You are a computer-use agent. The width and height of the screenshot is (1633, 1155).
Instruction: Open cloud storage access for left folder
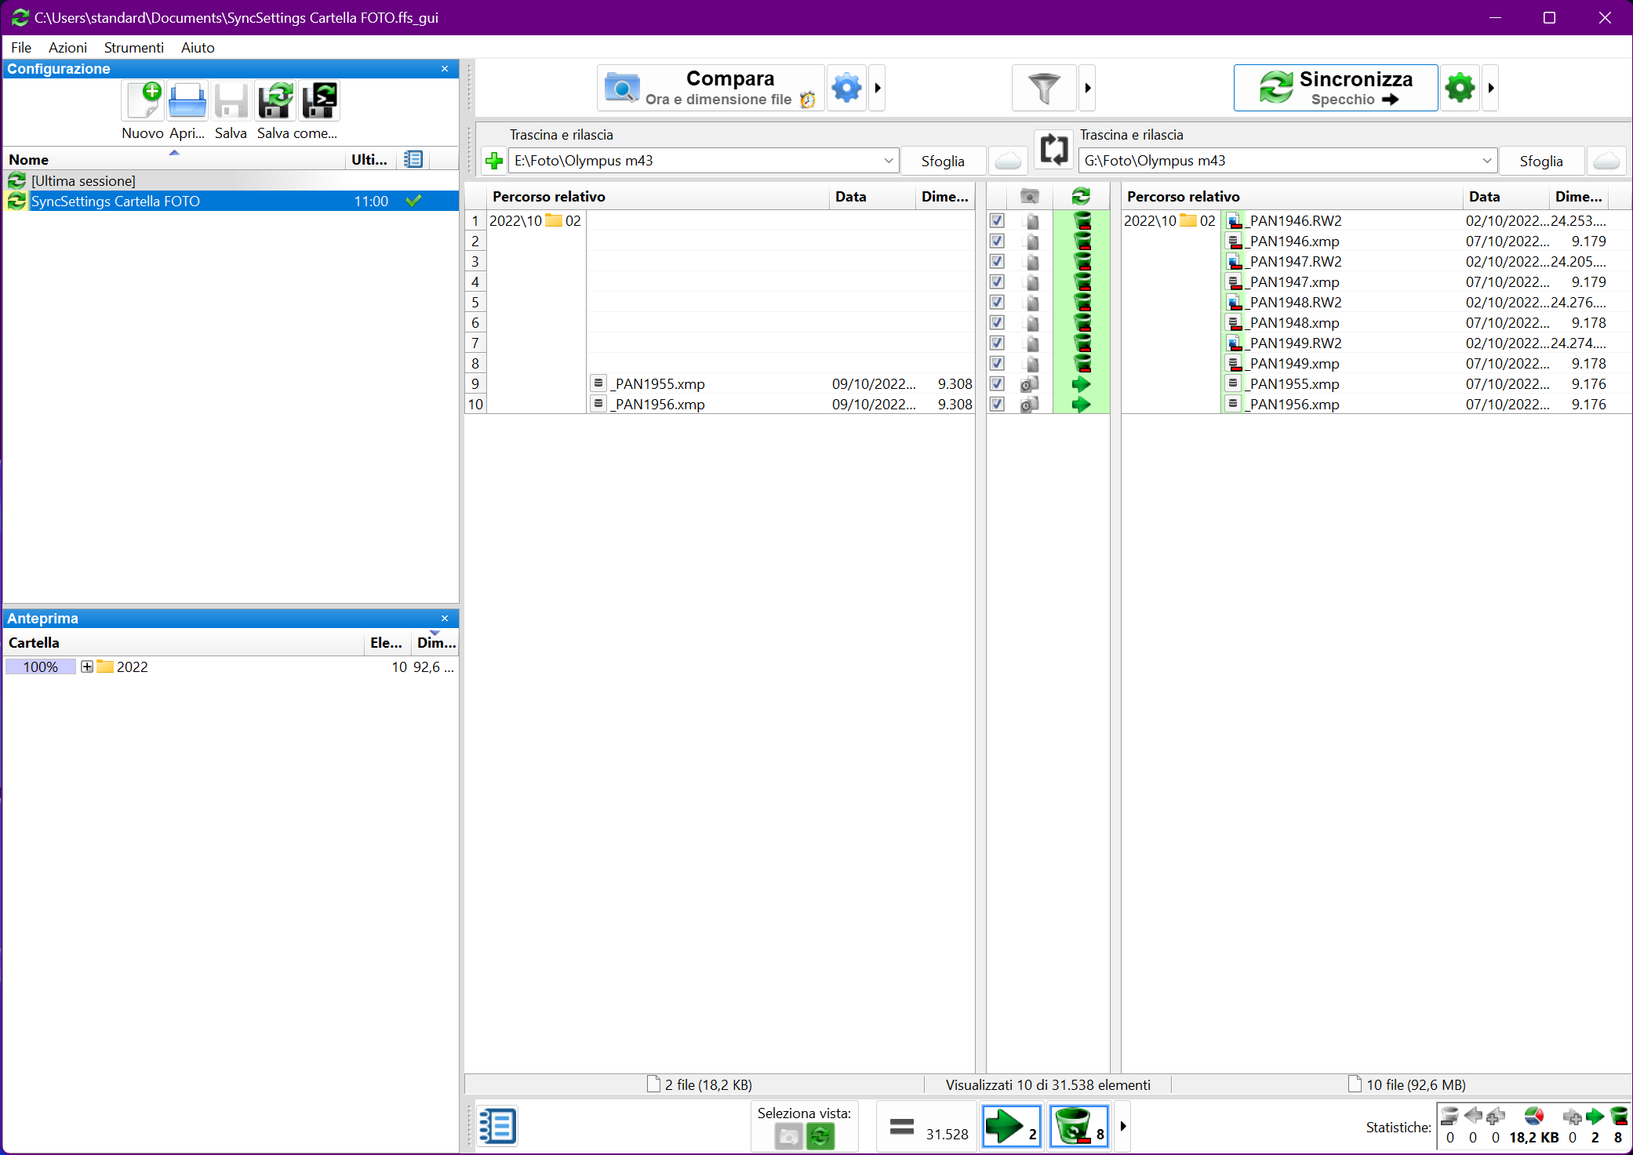click(x=1008, y=160)
